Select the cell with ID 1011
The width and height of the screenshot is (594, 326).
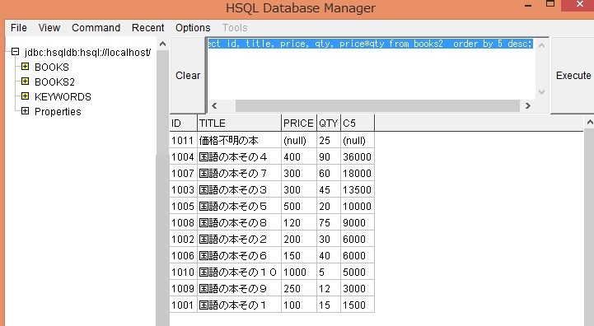click(x=184, y=141)
